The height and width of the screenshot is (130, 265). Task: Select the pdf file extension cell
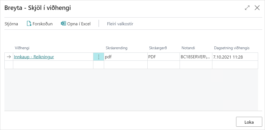(x=125, y=57)
